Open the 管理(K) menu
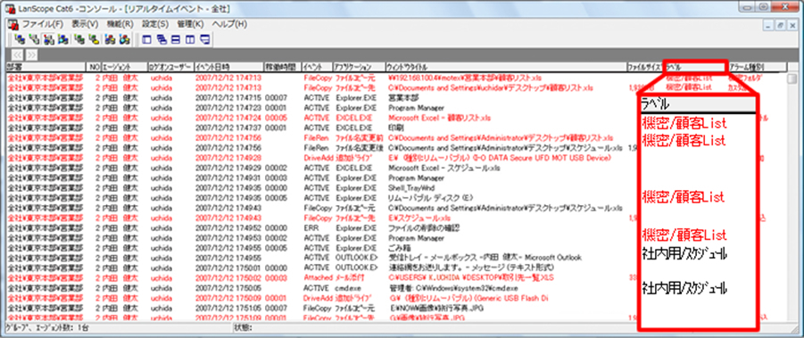Screen dimensions: 804x338 tap(190, 24)
